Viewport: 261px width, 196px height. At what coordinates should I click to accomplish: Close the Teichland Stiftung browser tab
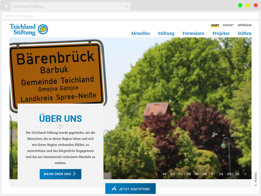126,7
